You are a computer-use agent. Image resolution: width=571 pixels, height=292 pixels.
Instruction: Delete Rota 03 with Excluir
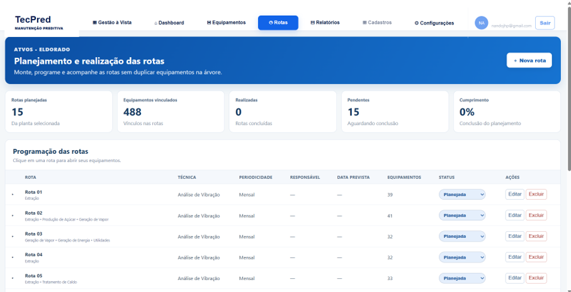tap(536, 236)
